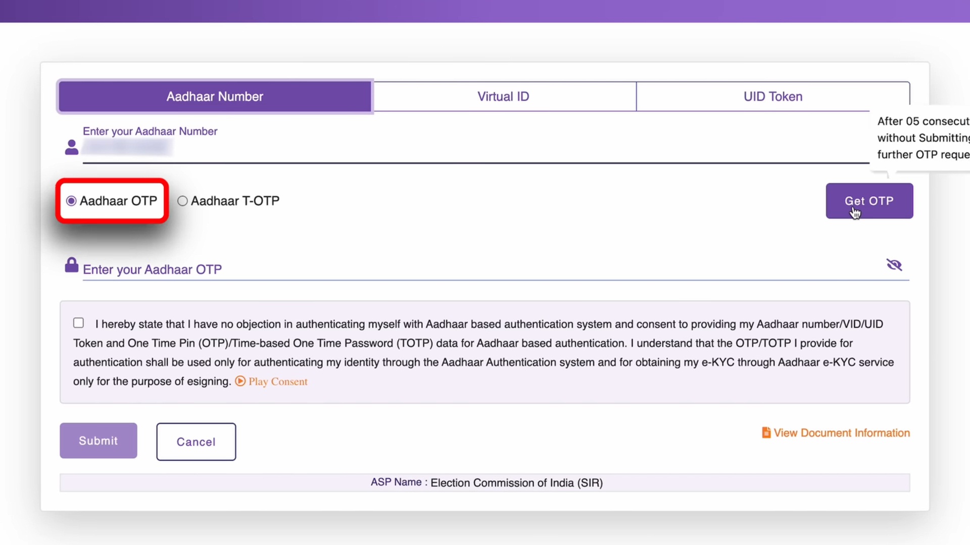Click the lock icon beside OTP field
The width and height of the screenshot is (970, 545).
[x=72, y=265]
